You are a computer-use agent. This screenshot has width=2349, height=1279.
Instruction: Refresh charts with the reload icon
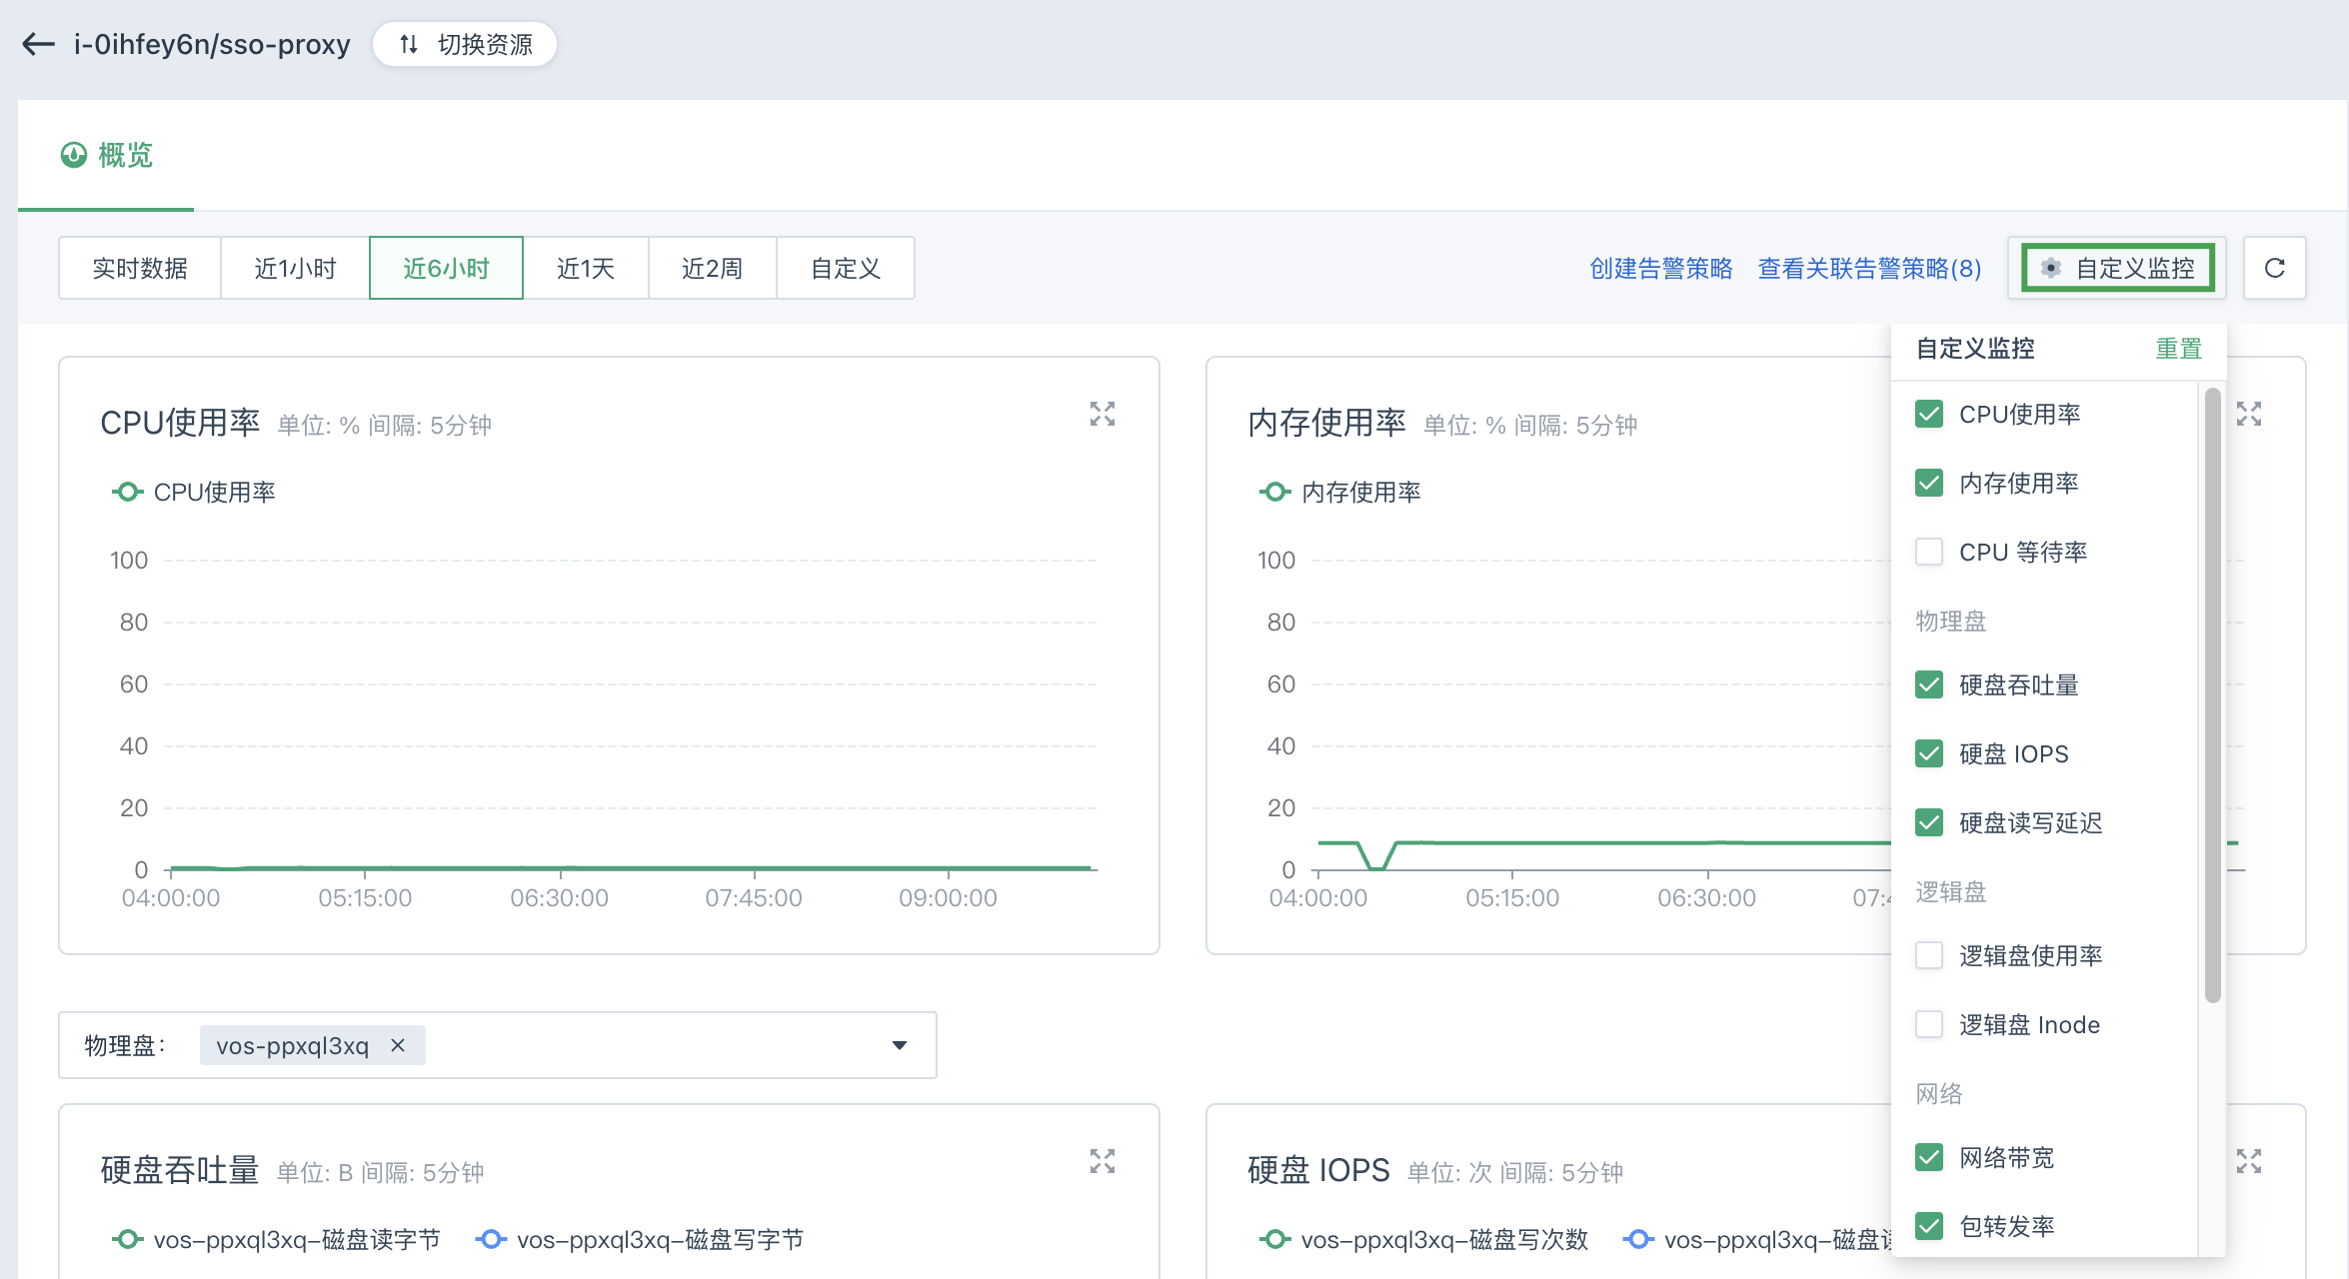tap(2274, 268)
